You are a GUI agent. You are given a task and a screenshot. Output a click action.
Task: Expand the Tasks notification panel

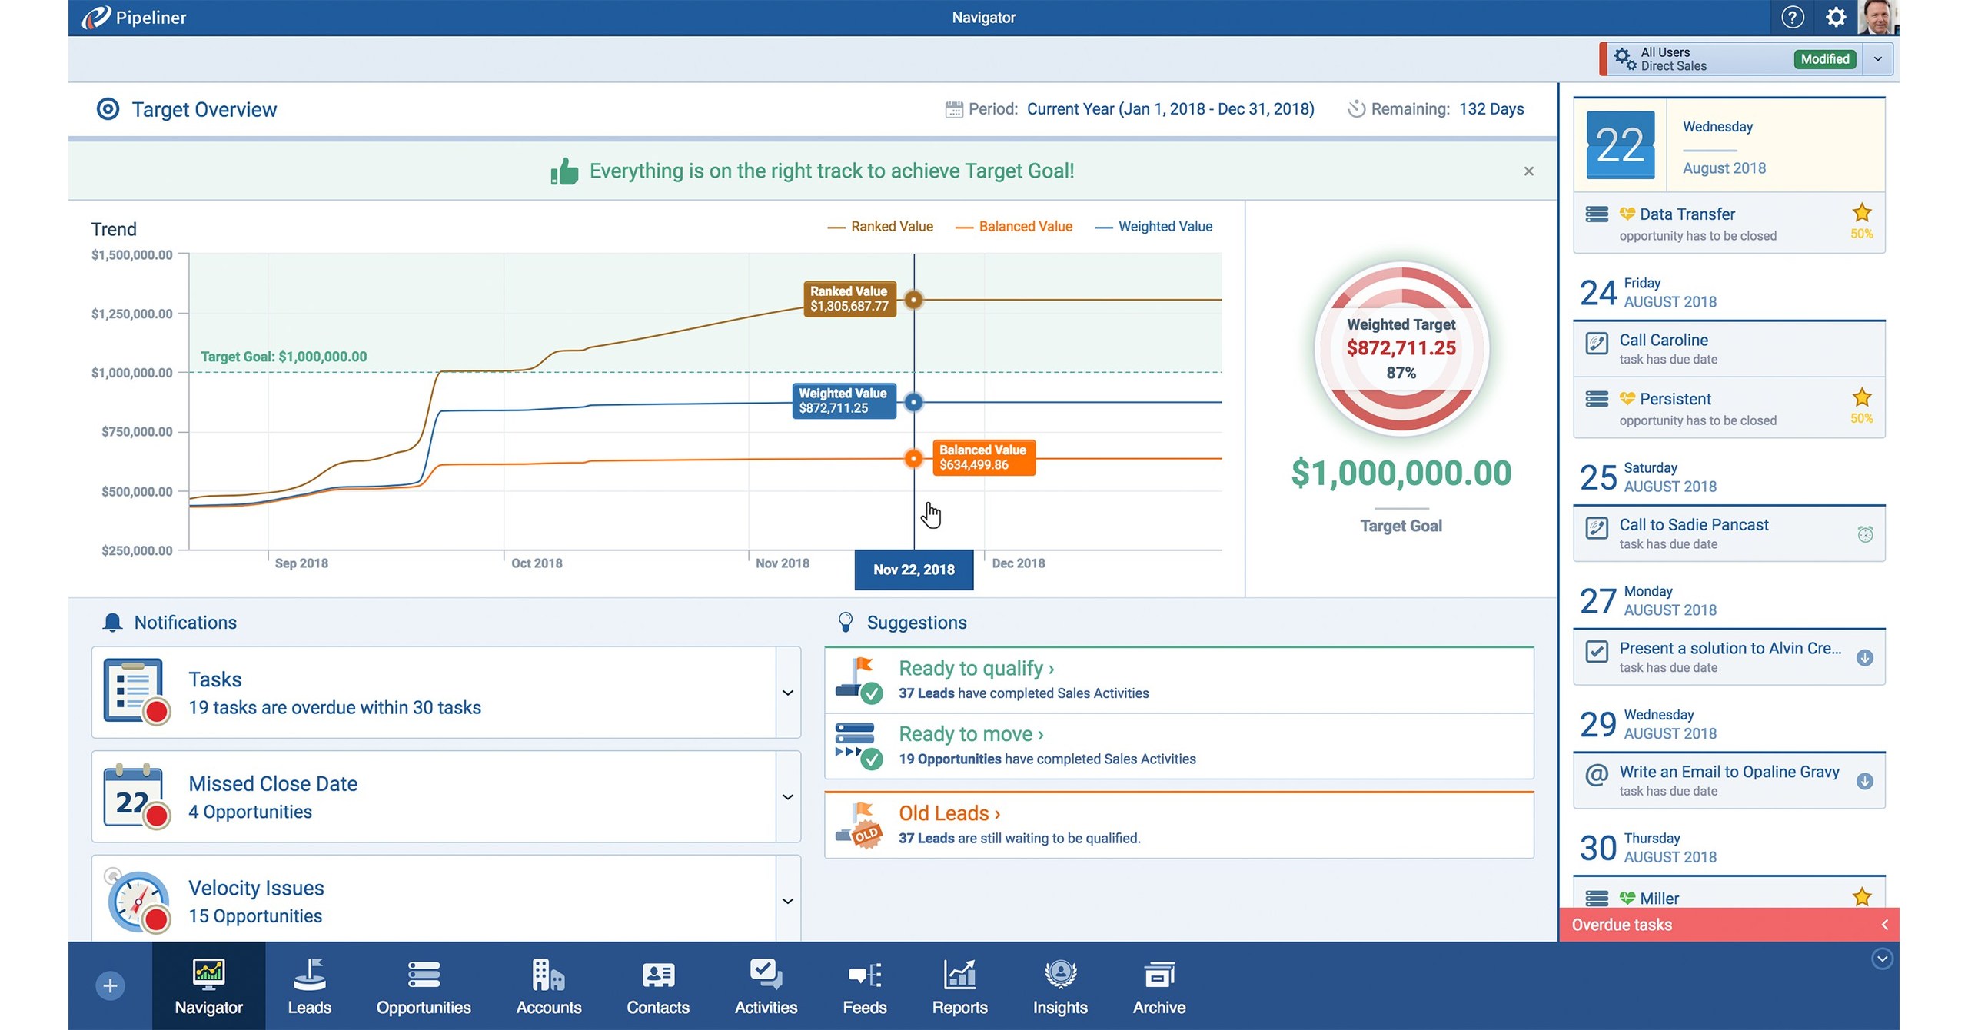(x=787, y=693)
